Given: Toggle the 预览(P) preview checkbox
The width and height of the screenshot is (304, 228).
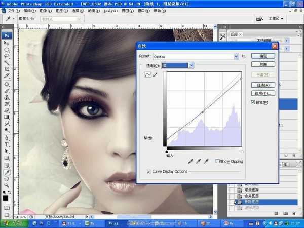Looking at the screenshot, I should [254, 103].
